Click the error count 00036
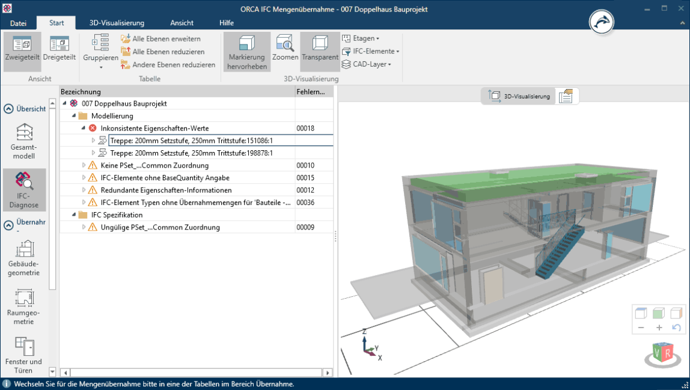 coord(305,203)
